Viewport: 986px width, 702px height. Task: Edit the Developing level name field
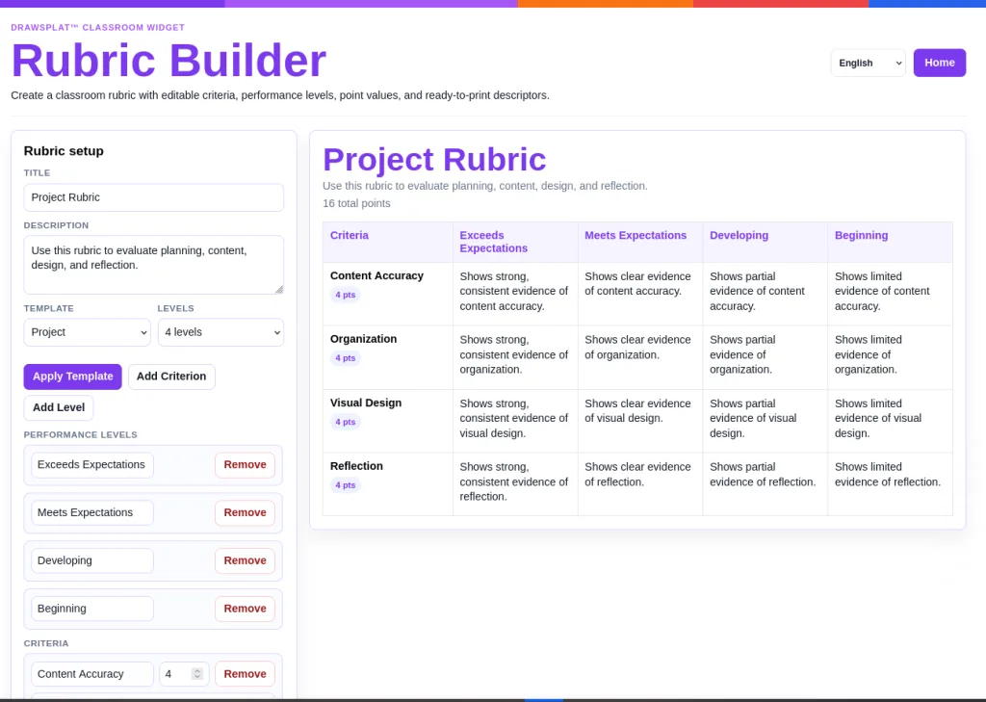point(92,560)
